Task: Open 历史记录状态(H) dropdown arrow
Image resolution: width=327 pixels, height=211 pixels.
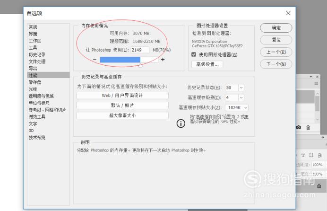Action: (x=241, y=88)
